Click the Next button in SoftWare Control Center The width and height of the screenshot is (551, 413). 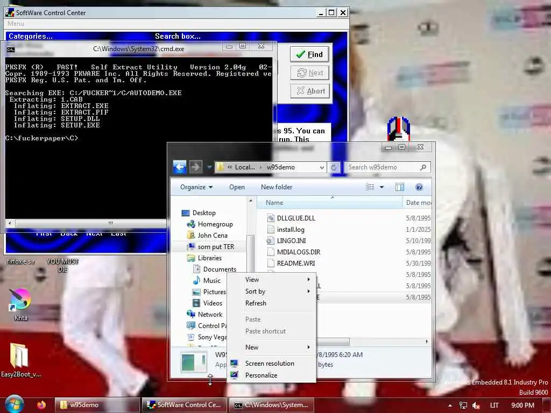309,73
